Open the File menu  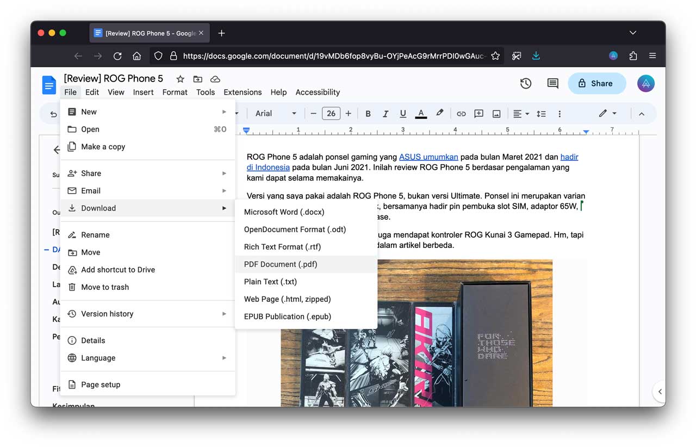click(x=70, y=92)
